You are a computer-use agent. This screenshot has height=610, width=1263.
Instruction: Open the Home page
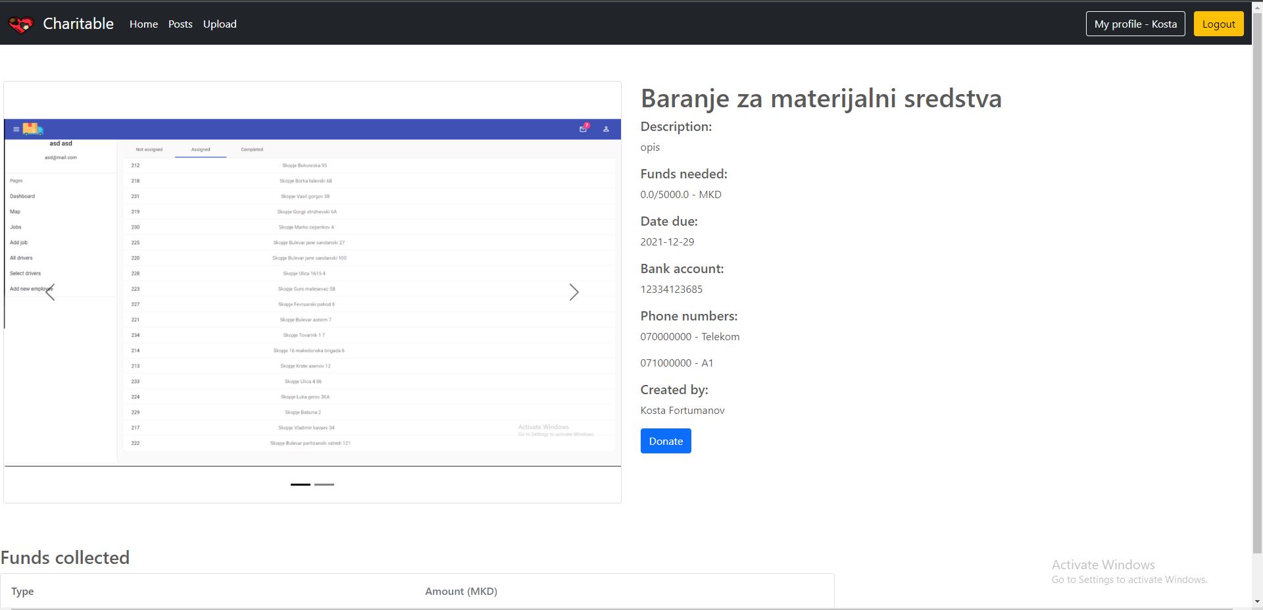[143, 24]
